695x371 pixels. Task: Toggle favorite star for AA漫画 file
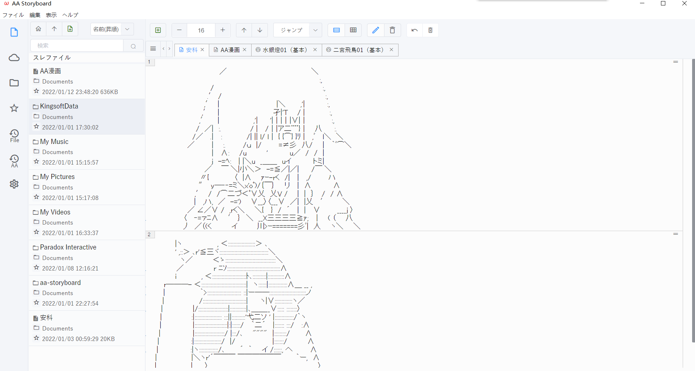coord(36,91)
